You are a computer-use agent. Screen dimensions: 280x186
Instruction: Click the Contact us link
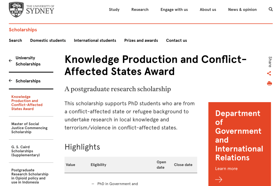click(x=176, y=40)
